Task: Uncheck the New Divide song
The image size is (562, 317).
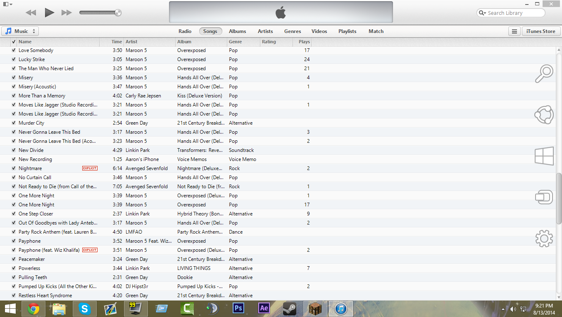Action: point(14,150)
